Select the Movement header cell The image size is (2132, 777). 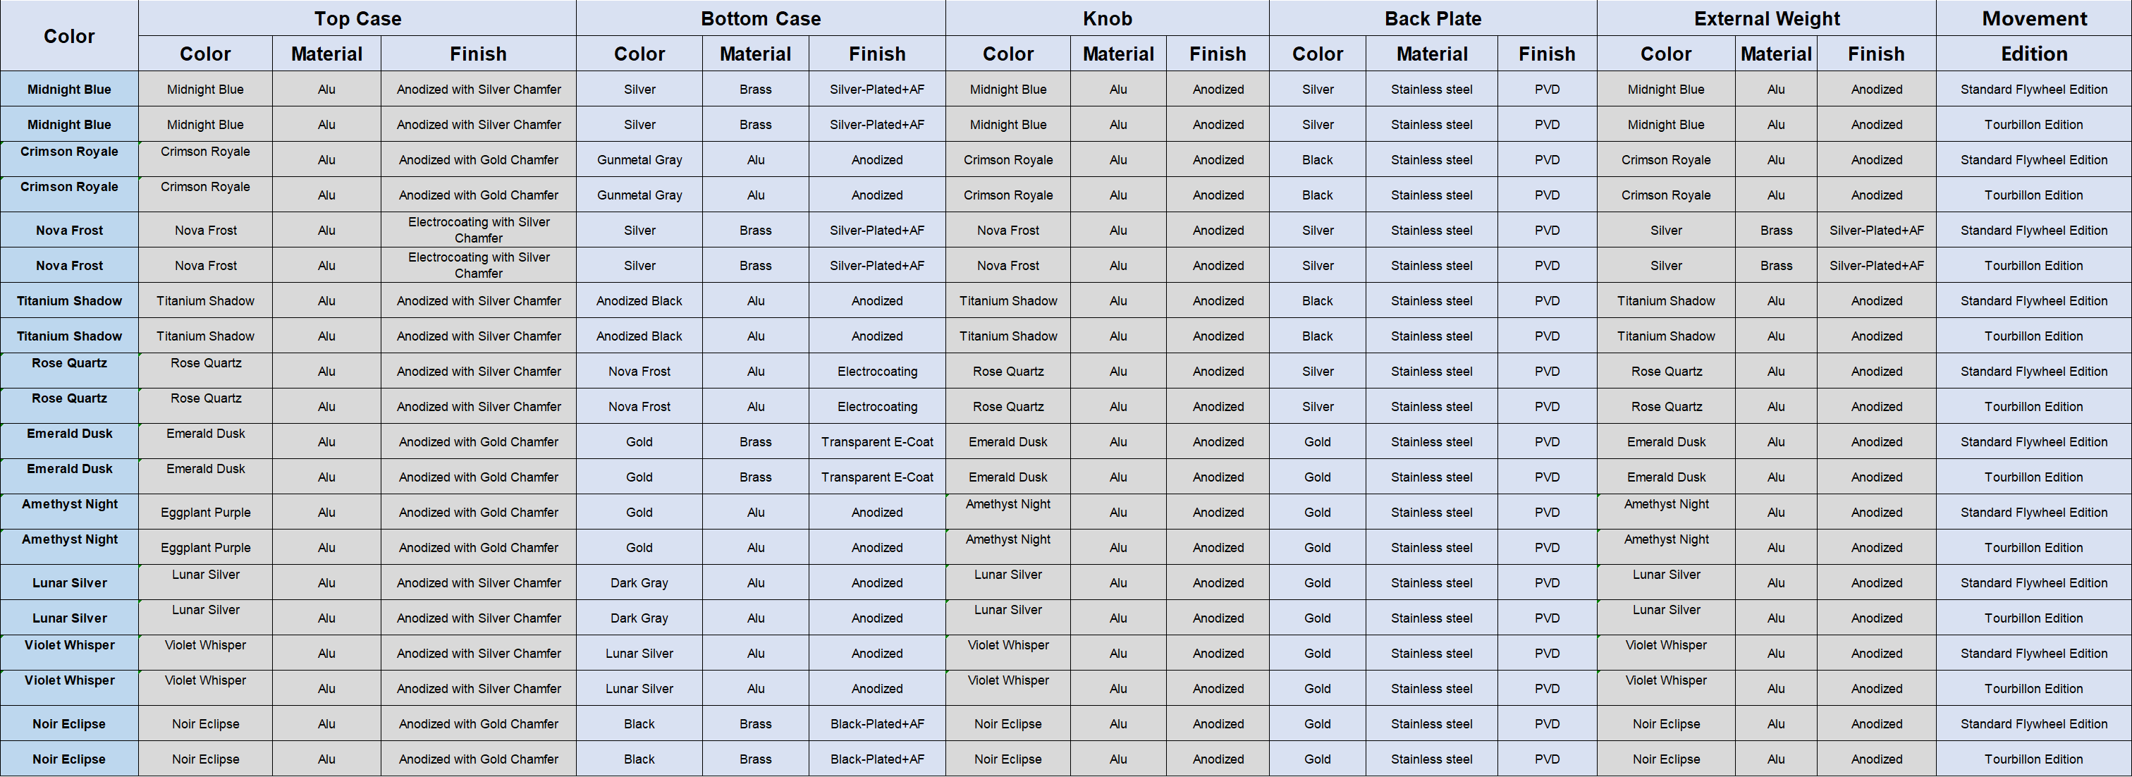pos(2033,18)
